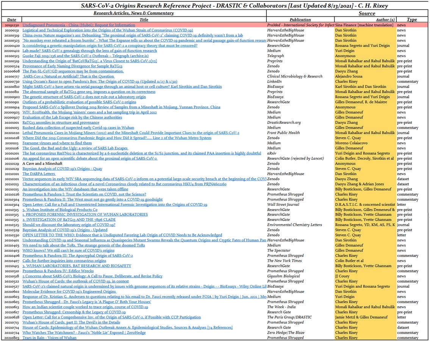Image resolution: width=430 pixels, height=341 pixels.
Task: Open 'Rushed data collection of suspected early Covid-19' link
Action: 78,128
